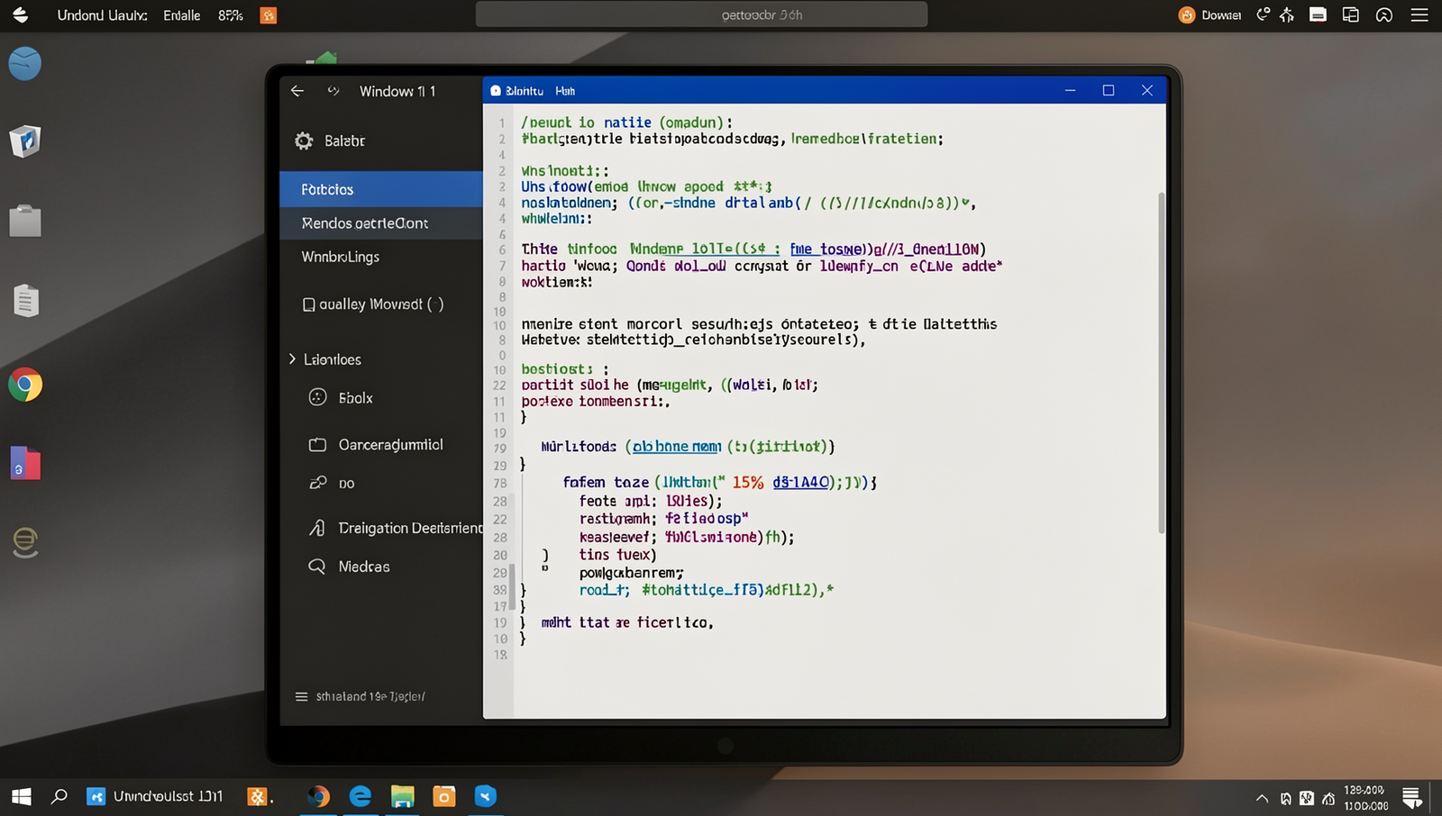This screenshot has width=1442, height=816.
Task: Select the Ebolx sidebar label
Action: click(356, 398)
